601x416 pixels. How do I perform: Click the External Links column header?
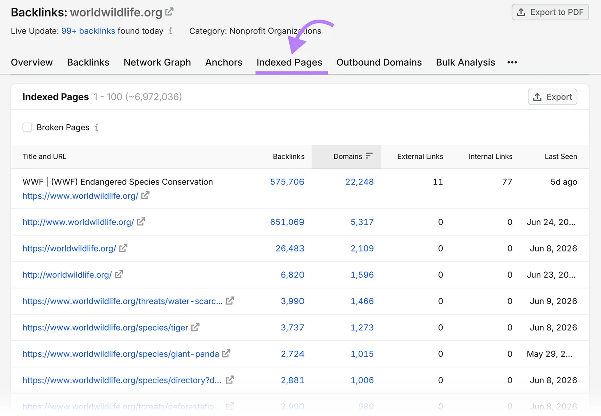coord(420,156)
